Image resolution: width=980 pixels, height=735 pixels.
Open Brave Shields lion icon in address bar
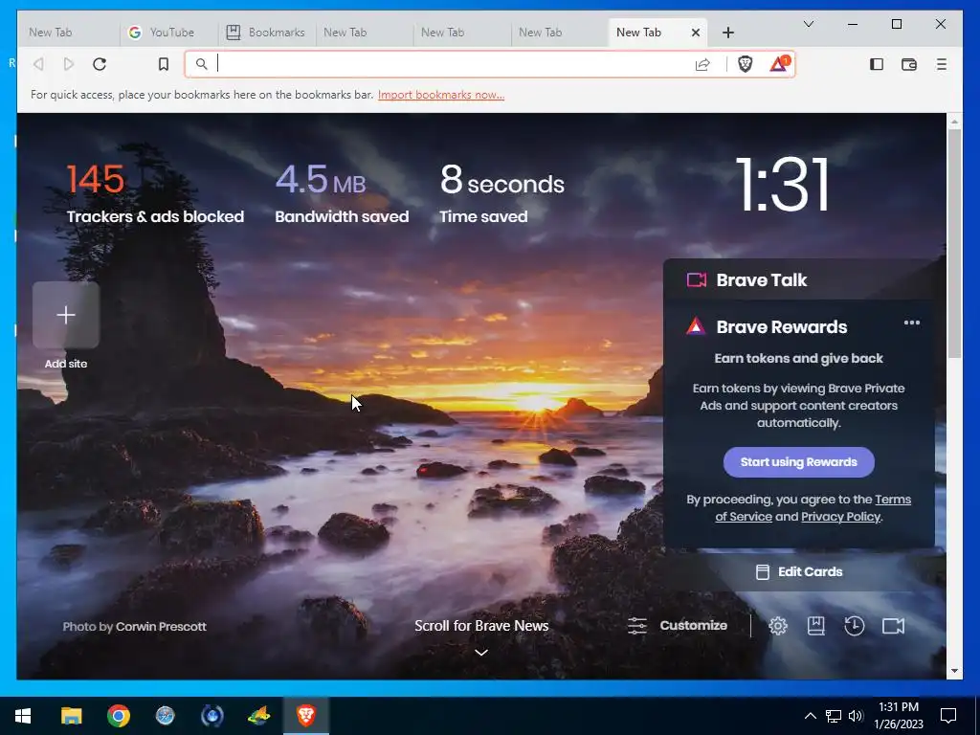tap(745, 64)
